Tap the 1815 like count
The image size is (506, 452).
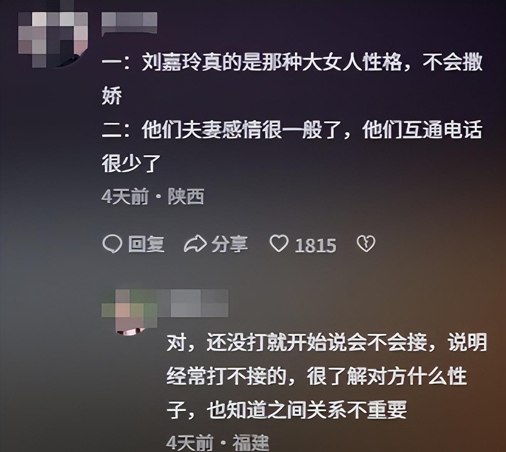(315, 245)
